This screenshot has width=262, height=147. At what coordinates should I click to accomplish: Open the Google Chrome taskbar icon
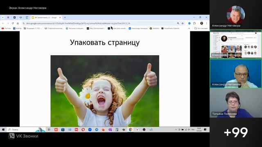pos(131,129)
